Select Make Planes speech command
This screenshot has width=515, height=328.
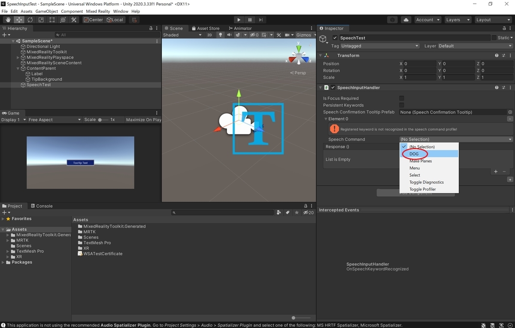pyautogui.click(x=429, y=161)
